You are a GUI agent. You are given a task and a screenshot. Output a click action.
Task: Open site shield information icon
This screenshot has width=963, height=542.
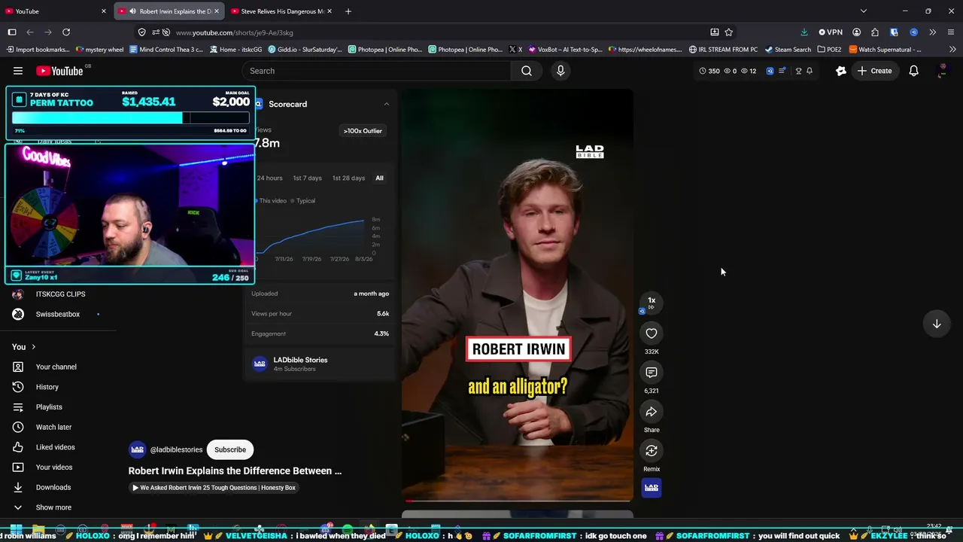(141, 32)
